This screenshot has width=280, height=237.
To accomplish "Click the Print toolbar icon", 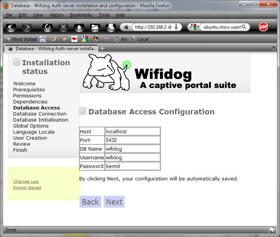I will (111, 27).
